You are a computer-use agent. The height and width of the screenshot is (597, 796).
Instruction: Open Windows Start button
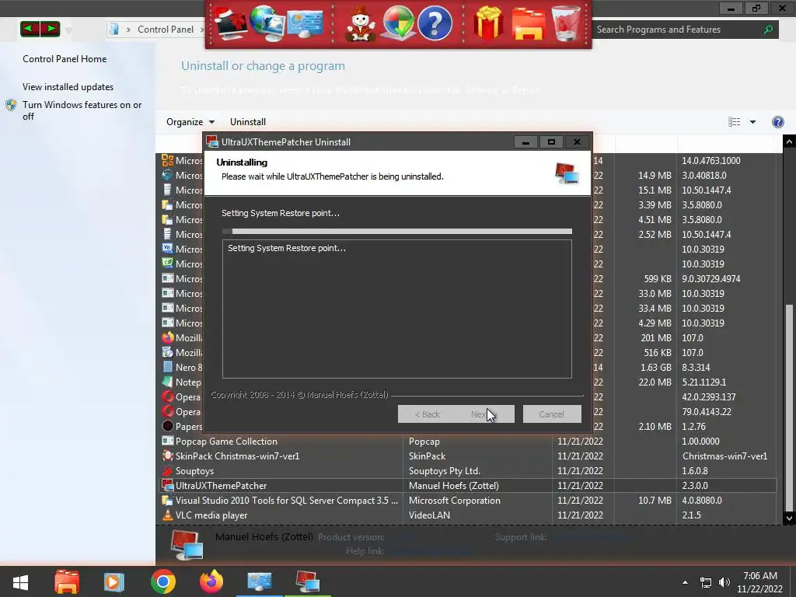click(x=20, y=581)
